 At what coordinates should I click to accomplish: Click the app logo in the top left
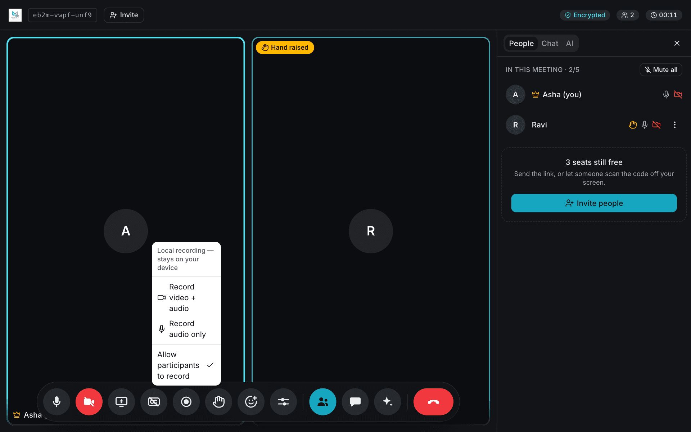[x=15, y=15]
